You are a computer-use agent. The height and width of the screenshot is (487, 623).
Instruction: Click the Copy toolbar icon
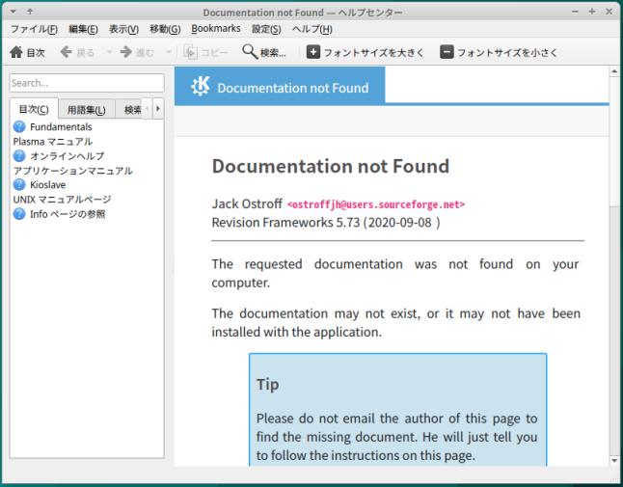pyautogui.click(x=190, y=52)
